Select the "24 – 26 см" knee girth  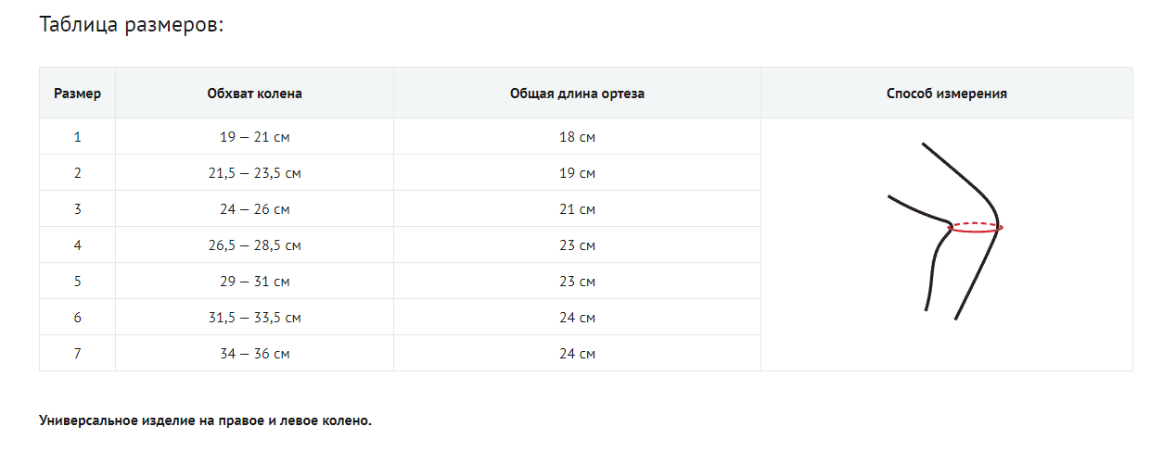tap(254, 209)
